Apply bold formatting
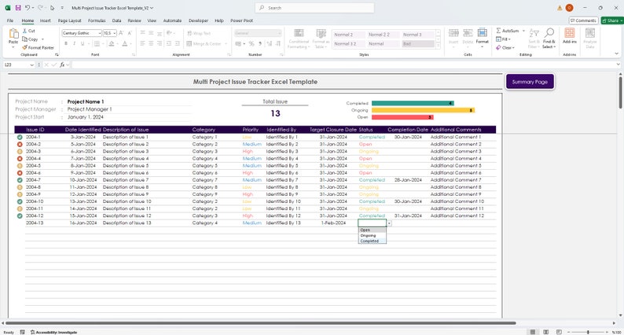 [x=66, y=43]
